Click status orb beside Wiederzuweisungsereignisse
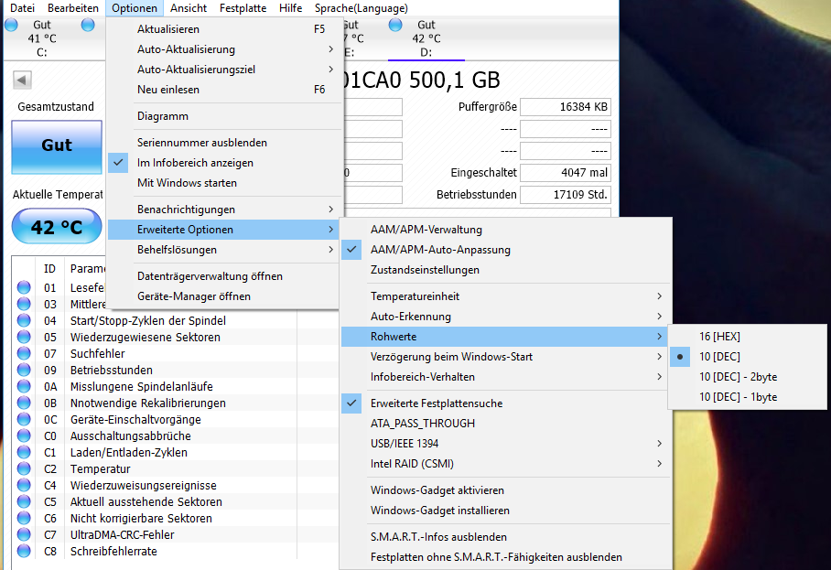Screen dimensions: 831x570 24,485
